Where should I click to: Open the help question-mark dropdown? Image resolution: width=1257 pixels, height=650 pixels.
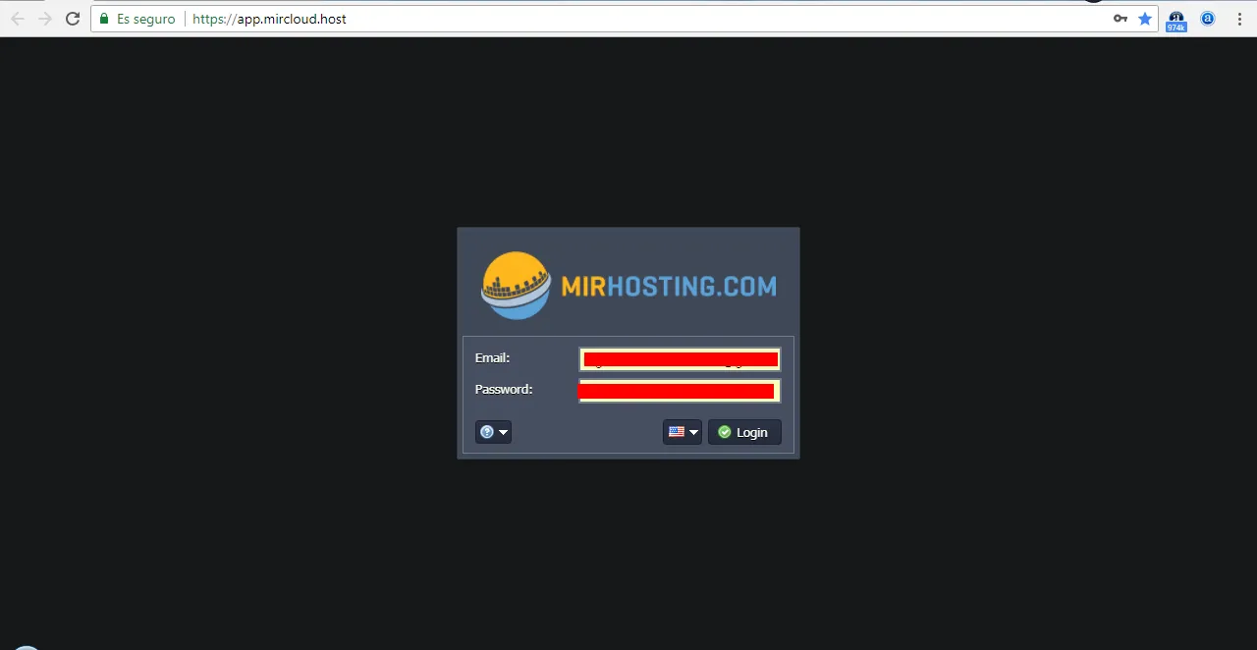pyautogui.click(x=493, y=432)
